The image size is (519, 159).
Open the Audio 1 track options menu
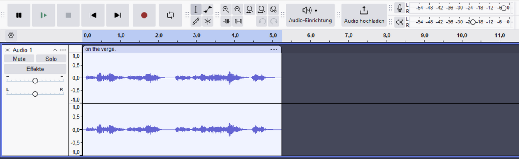pos(63,50)
